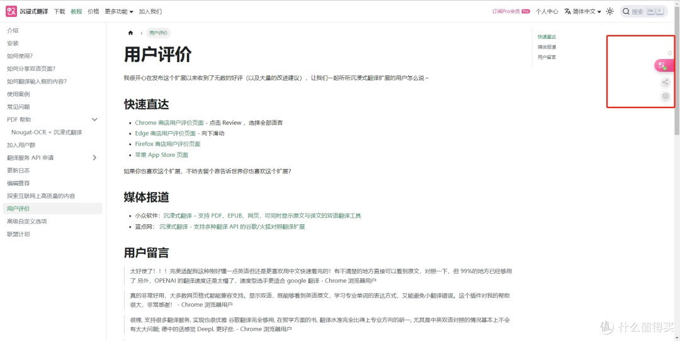Select 联盟计划 in sidebar
680x341 pixels.
click(x=18, y=234)
